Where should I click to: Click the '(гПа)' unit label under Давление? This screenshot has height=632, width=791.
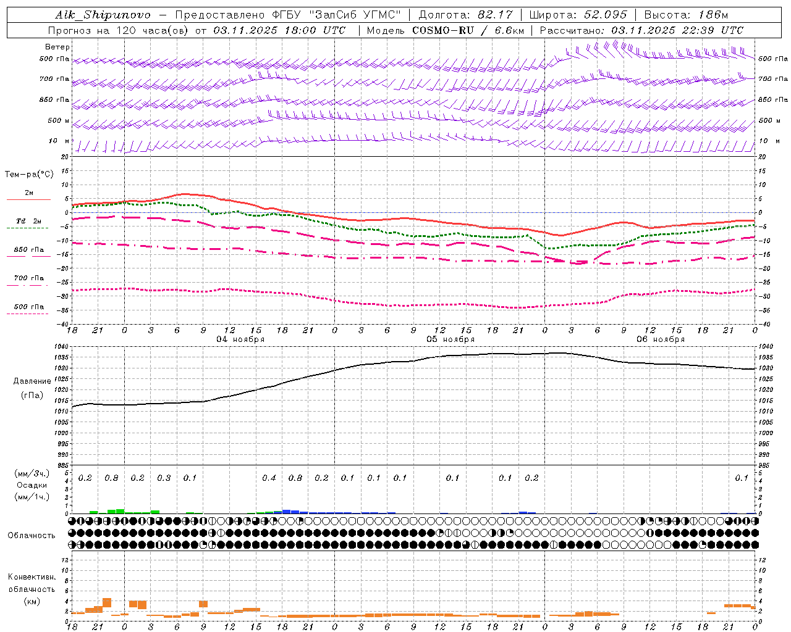pyautogui.click(x=32, y=395)
